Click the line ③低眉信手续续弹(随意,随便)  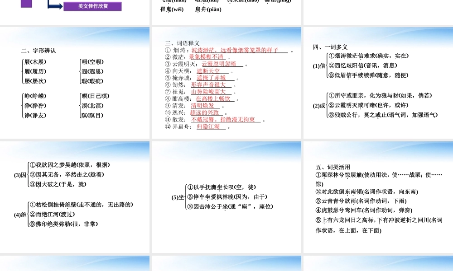tap(369, 75)
